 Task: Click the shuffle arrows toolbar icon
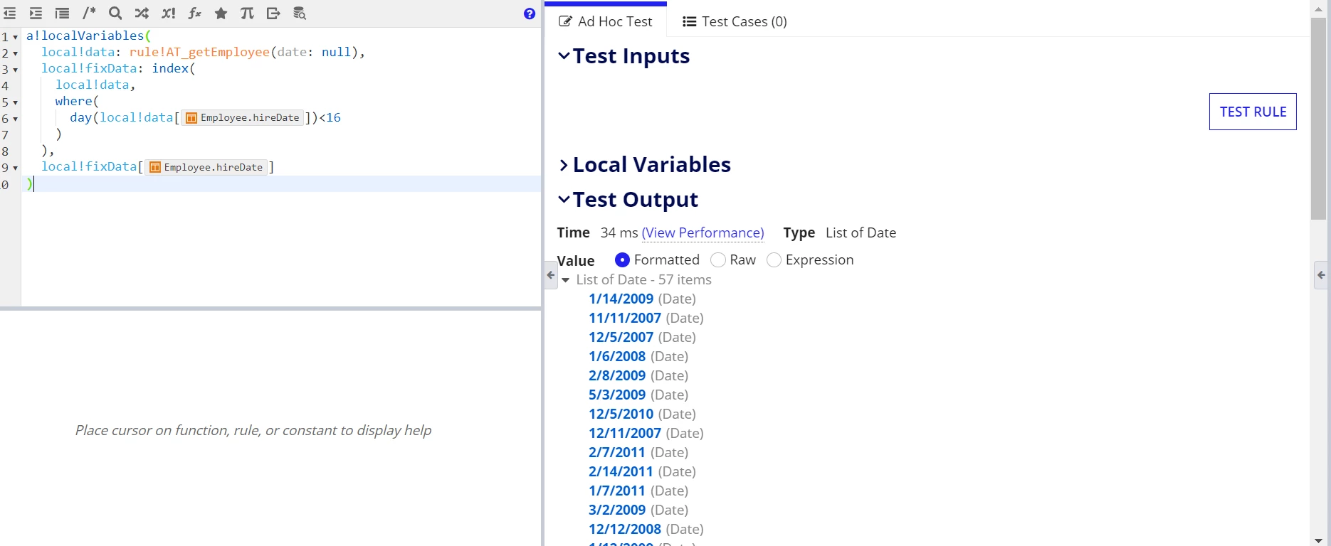click(142, 14)
